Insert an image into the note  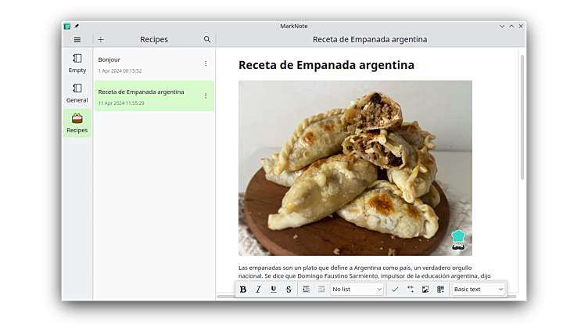coord(425,290)
